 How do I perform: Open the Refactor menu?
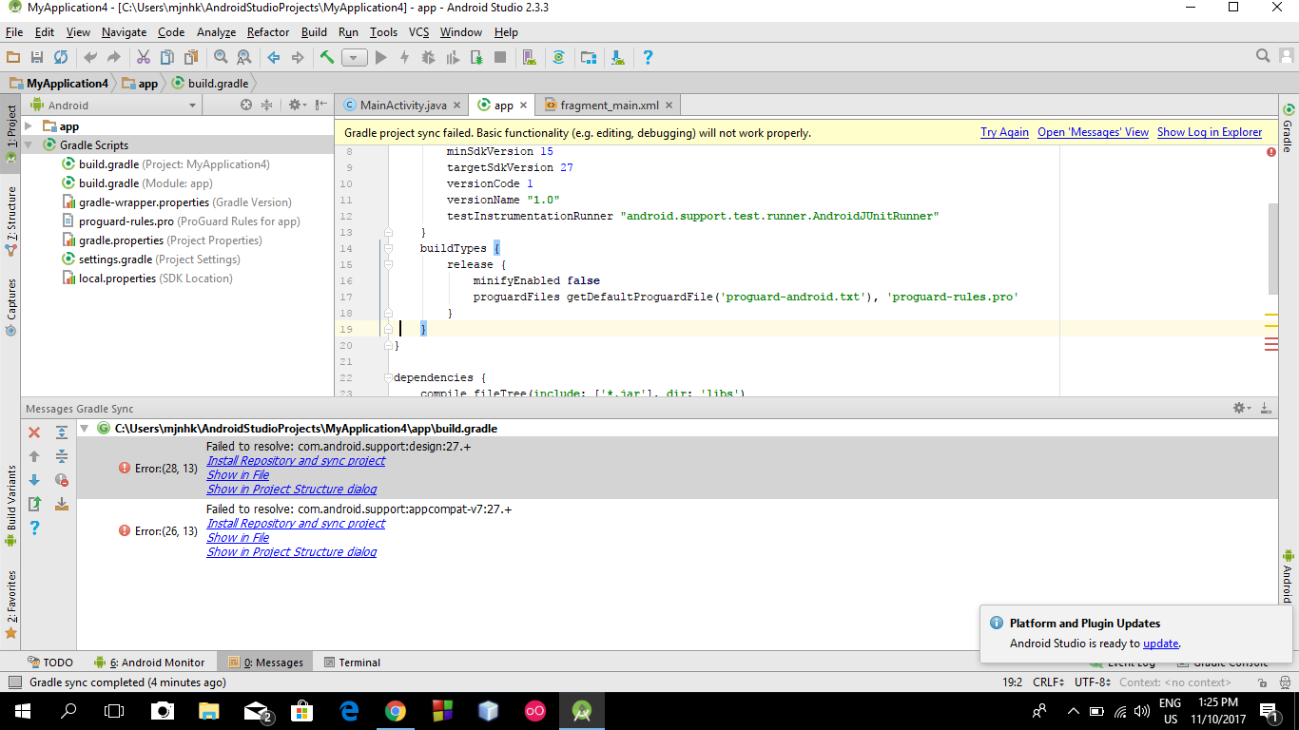coord(268,32)
